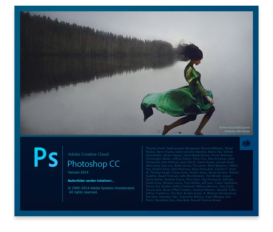Click the 'Artwork by Kylli Sparre' credit
The width and height of the screenshot is (273, 232).
click(234, 128)
